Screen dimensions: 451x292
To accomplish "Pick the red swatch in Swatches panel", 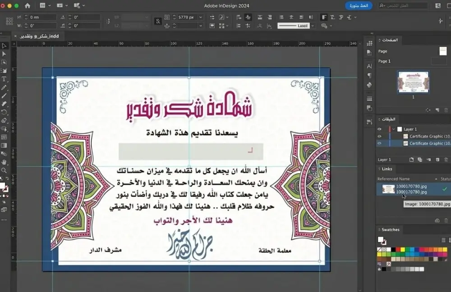I will [x=398, y=250].
